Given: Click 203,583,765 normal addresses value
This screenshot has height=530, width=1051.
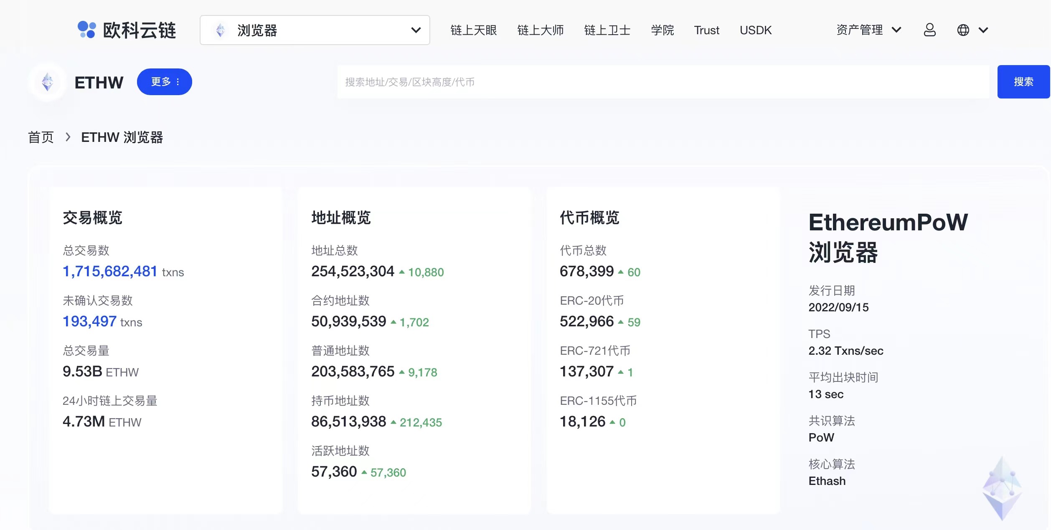Looking at the screenshot, I should click(x=353, y=371).
